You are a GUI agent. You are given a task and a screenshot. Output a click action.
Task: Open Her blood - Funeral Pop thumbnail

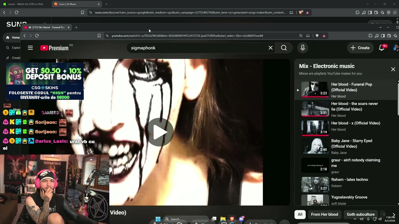click(x=315, y=90)
